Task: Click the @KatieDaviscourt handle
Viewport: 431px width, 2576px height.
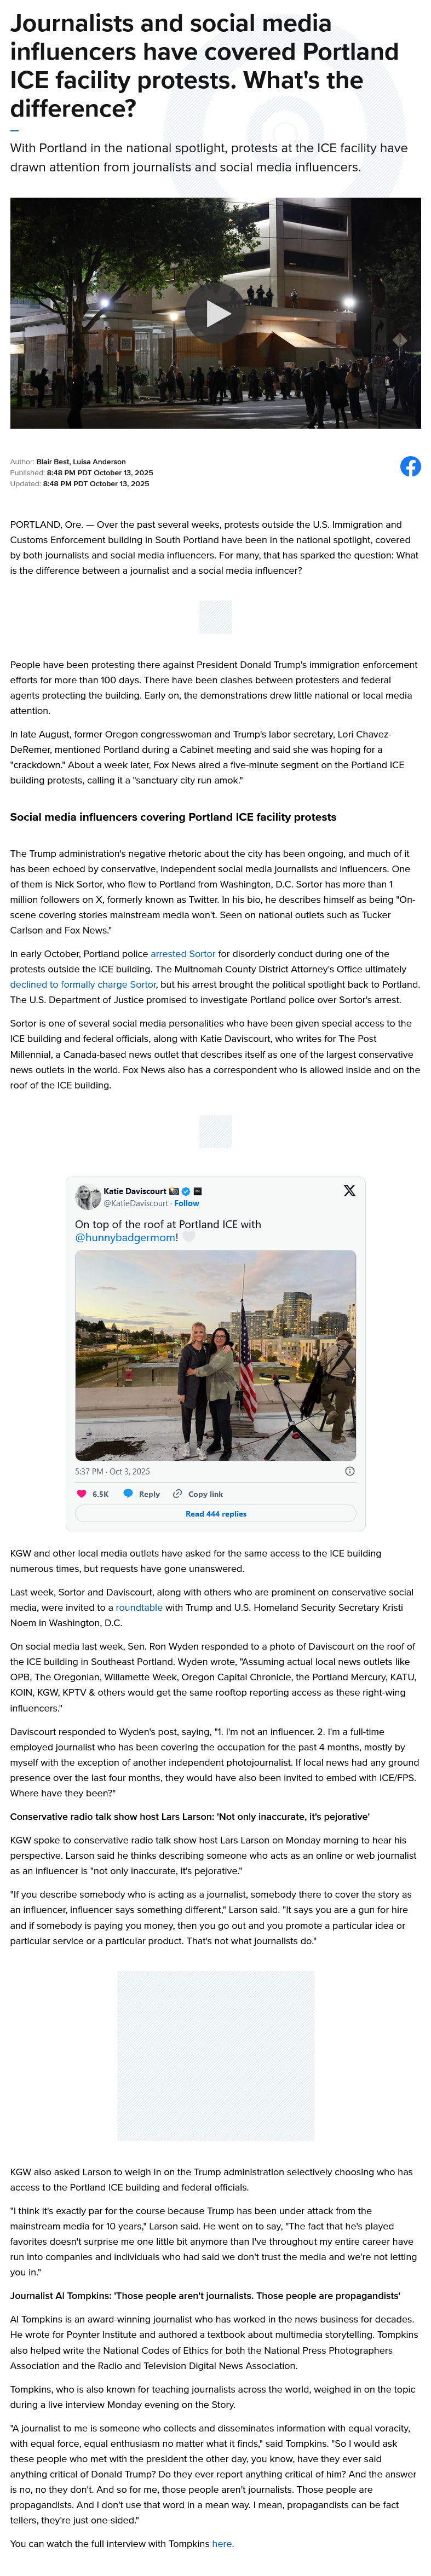Action: tap(136, 1203)
